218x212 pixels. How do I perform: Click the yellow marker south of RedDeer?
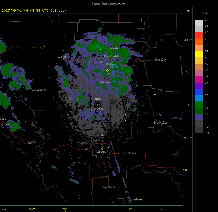tap(108, 71)
